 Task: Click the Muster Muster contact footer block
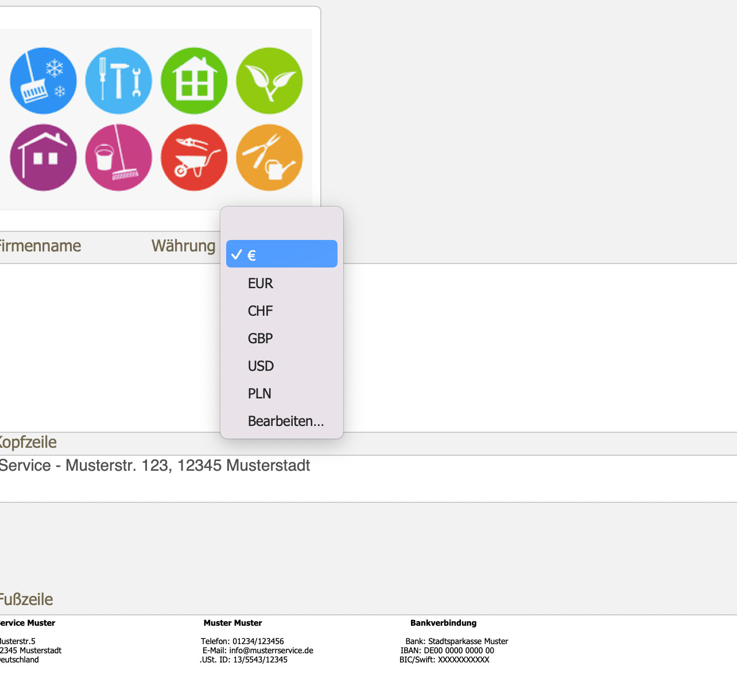[257, 641]
